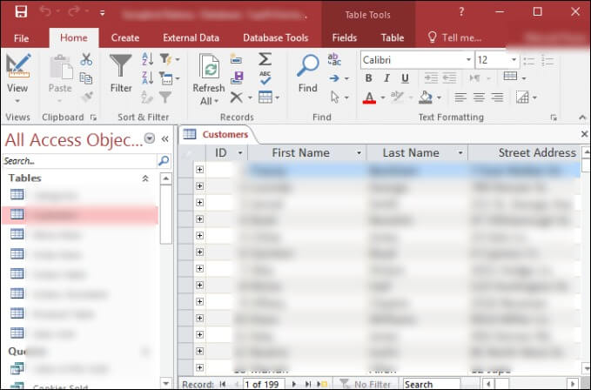Screen dimensions: 591x390
Task: Open the font color red A swatch
Action: tap(370, 97)
